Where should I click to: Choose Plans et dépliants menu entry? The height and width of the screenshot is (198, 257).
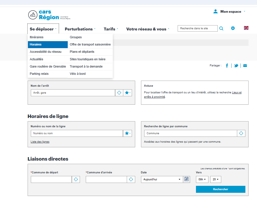click(82, 52)
